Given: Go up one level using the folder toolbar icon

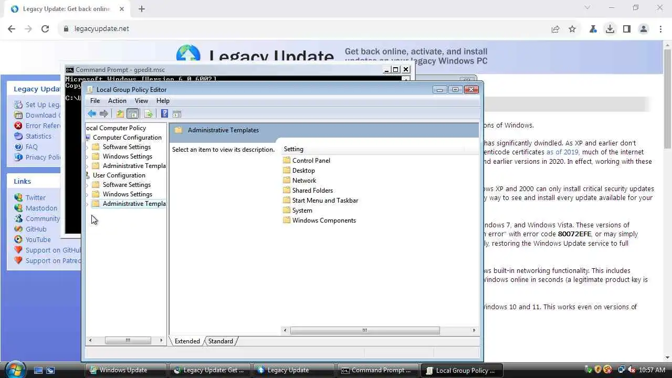Looking at the screenshot, I should [120, 114].
